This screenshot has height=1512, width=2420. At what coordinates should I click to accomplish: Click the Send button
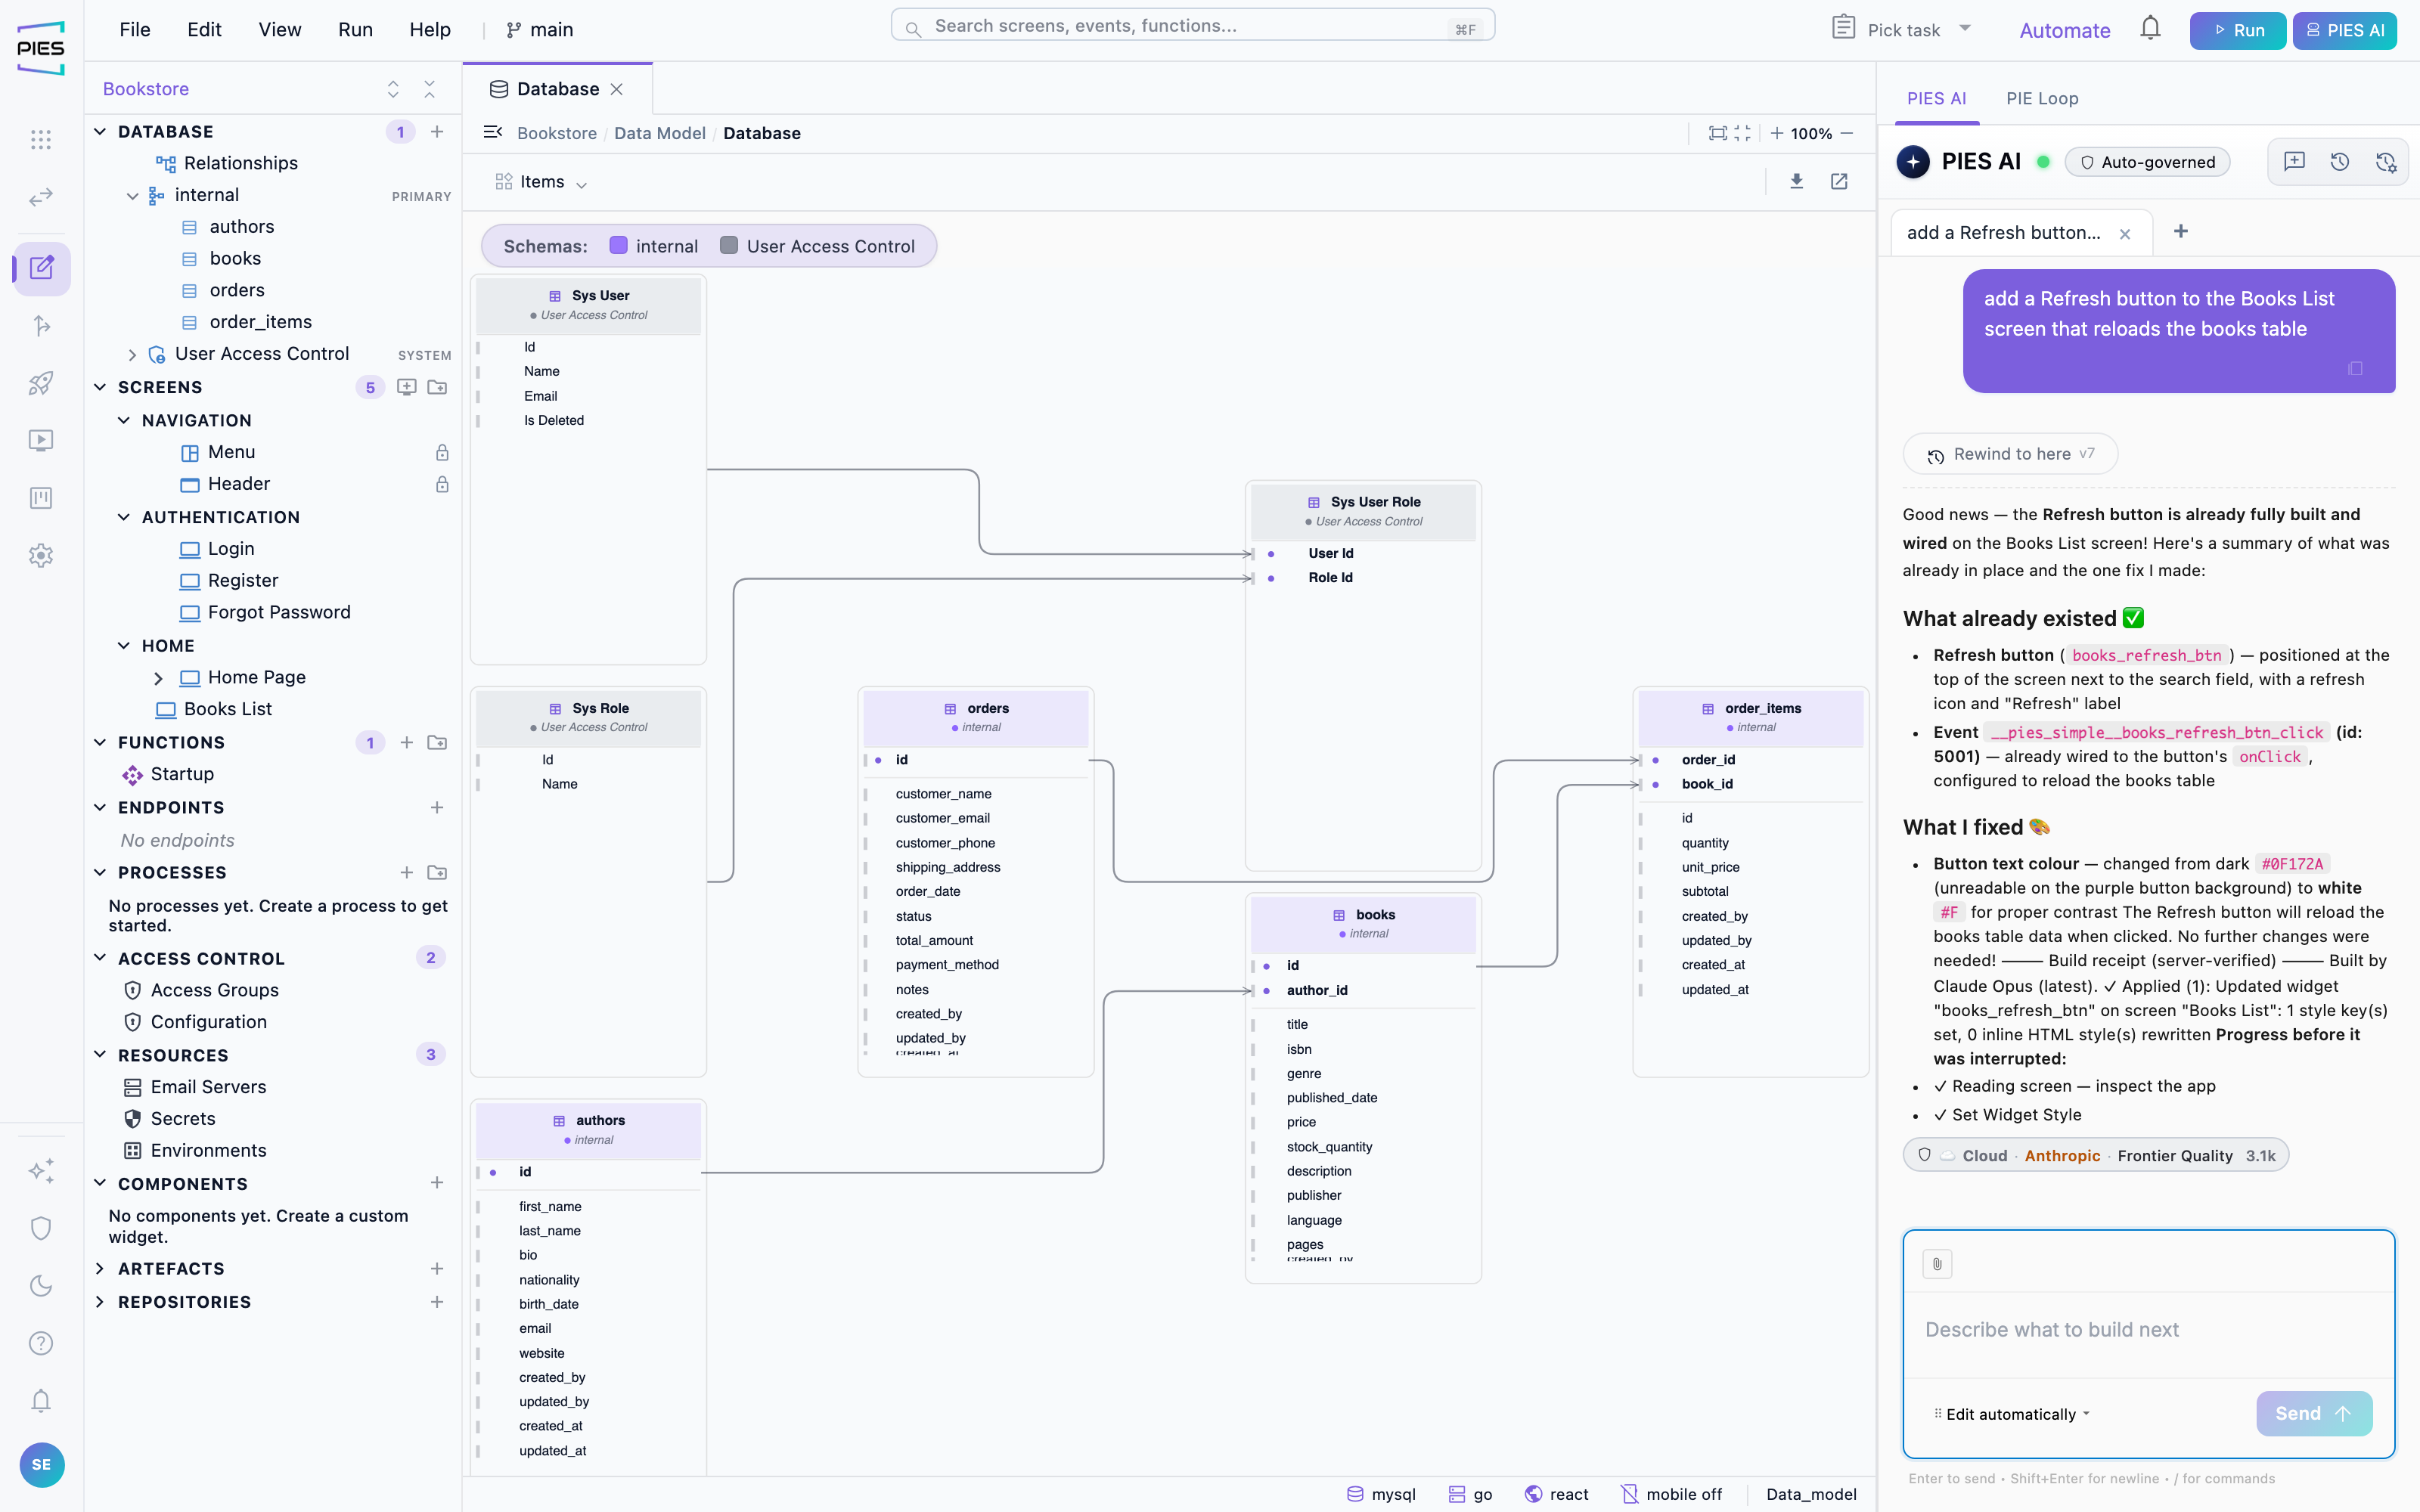pos(2314,1413)
